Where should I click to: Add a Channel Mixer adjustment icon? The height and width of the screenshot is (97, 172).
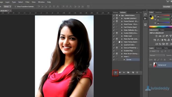click(169, 40)
